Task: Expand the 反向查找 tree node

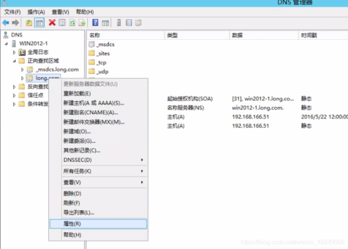Action: pyautogui.click(x=14, y=87)
